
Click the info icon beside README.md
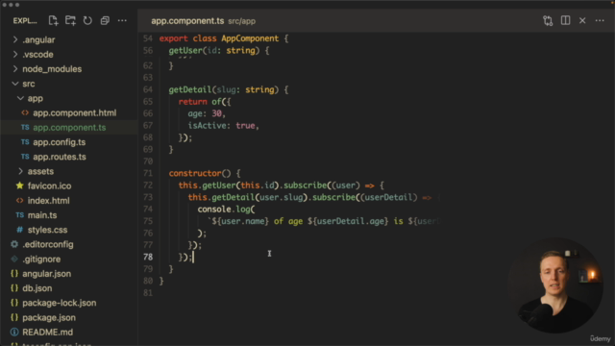click(x=14, y=332)
